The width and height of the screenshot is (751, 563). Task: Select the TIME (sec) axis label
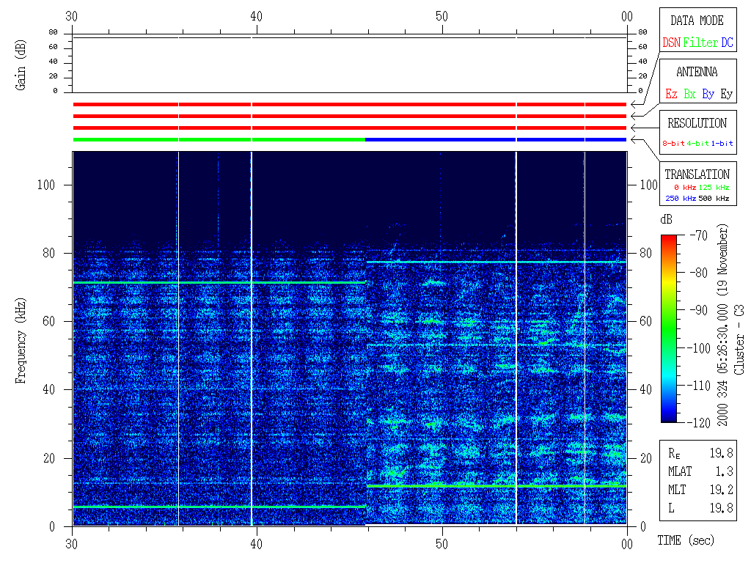(684, 541)
